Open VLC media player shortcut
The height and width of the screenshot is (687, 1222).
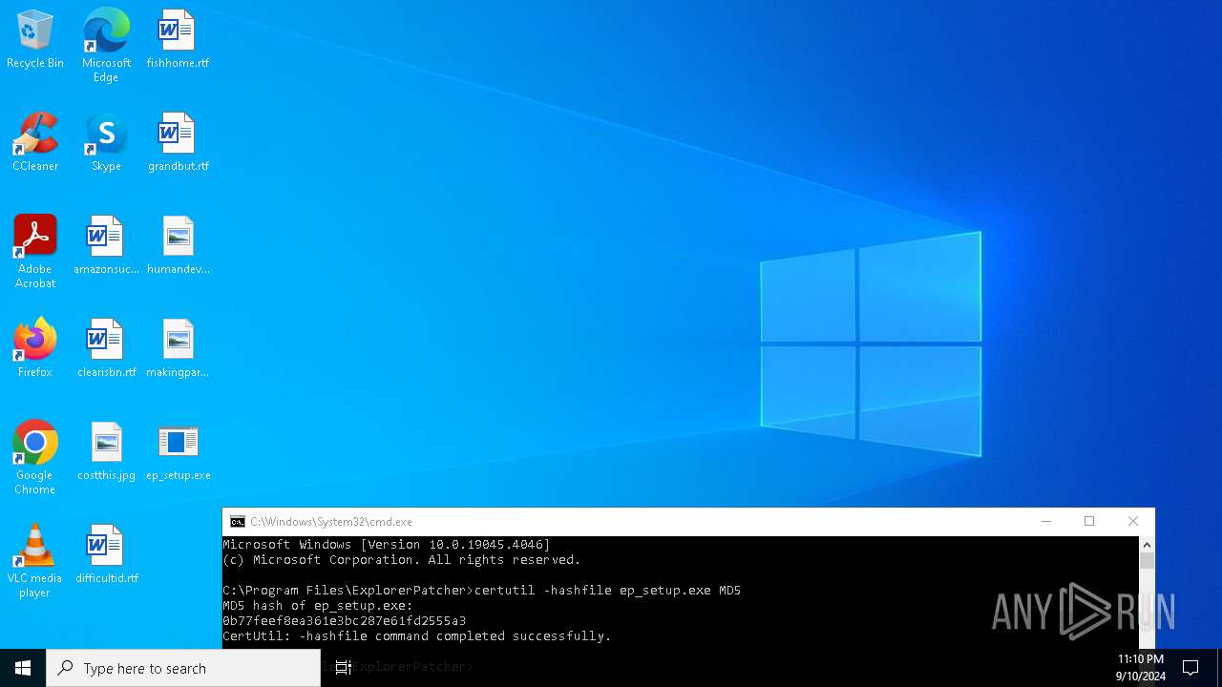tap(35, 561)
